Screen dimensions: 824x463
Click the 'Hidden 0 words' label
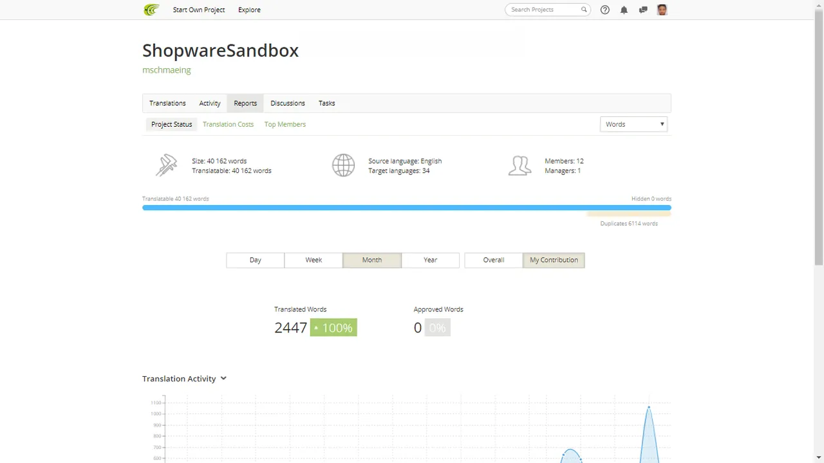click(x=651, y=199)
